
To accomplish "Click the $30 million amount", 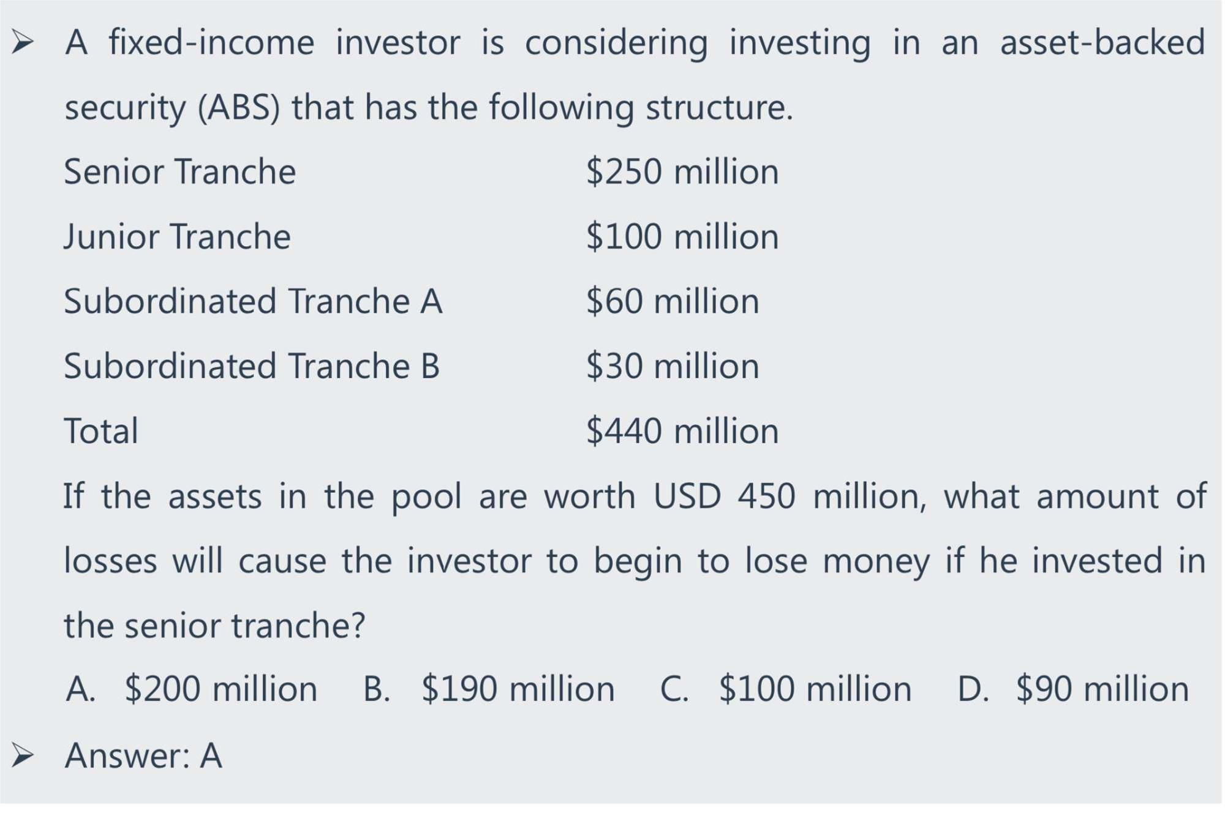I will (673, 366).
